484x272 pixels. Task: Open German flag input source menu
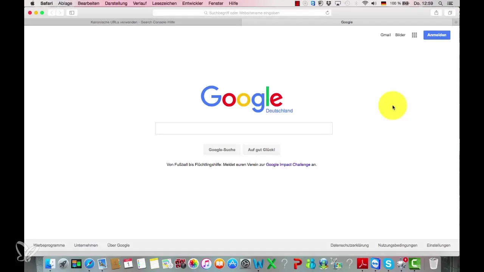point(384,3)
